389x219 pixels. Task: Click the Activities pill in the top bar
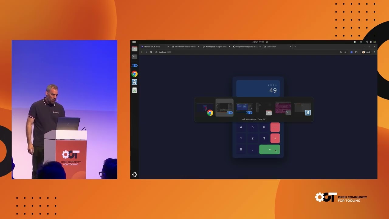pos(134,42)
